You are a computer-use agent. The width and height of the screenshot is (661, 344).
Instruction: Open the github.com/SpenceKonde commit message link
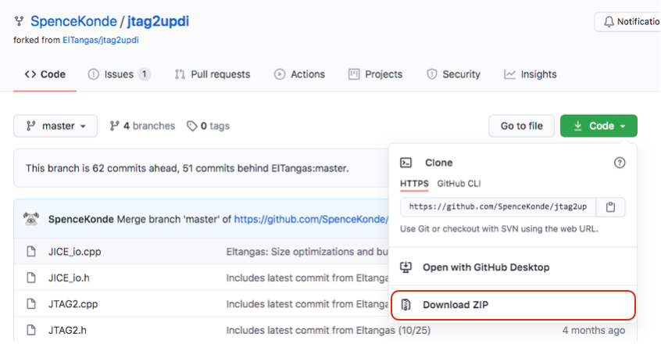click(311, 219)
